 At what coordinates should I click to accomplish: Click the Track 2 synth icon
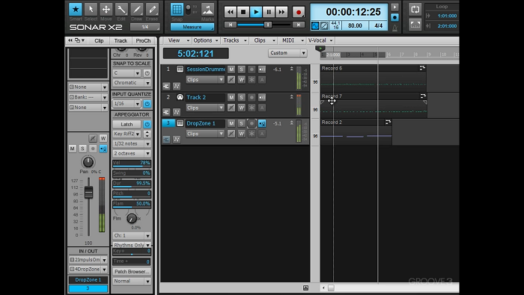click(x=180, y=97)
